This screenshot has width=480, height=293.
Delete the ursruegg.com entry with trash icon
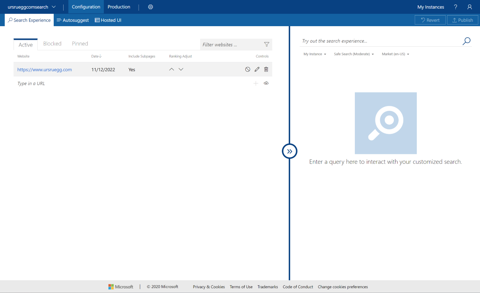coord(266,70)
